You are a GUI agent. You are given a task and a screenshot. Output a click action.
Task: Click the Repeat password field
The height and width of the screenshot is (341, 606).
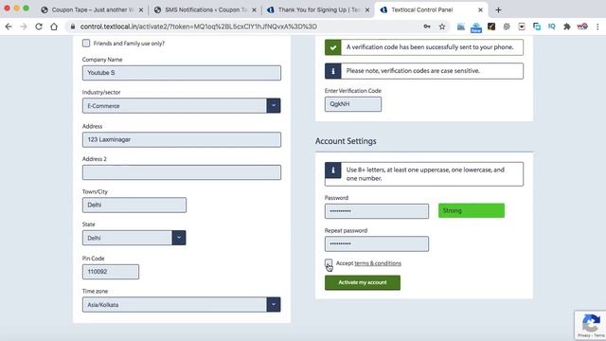[377, 244]
